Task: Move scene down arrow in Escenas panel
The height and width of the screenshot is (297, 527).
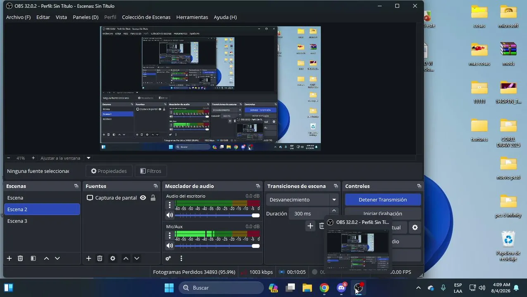Action: pos(57,258)
